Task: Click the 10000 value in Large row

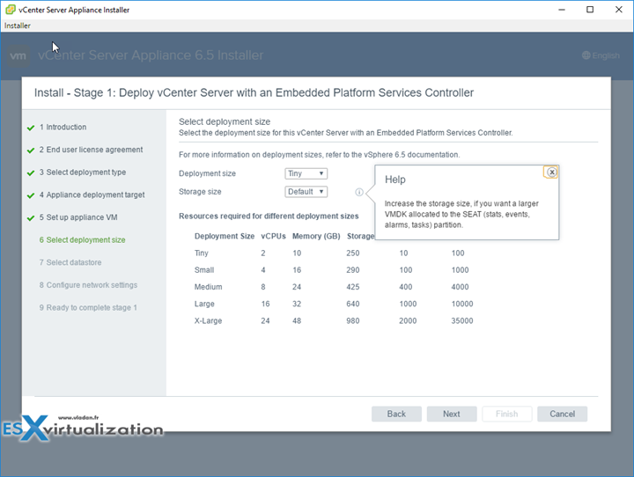Action: click(x=462, y=304)
